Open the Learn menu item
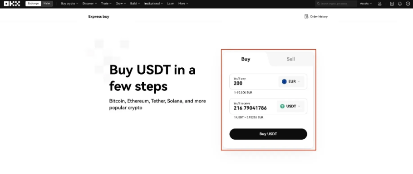413x174 pixels. 171,4
